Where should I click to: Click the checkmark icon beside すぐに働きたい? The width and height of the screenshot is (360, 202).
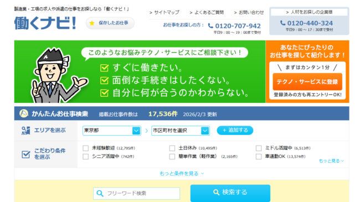pyautogui.click(x=105, y=68)
